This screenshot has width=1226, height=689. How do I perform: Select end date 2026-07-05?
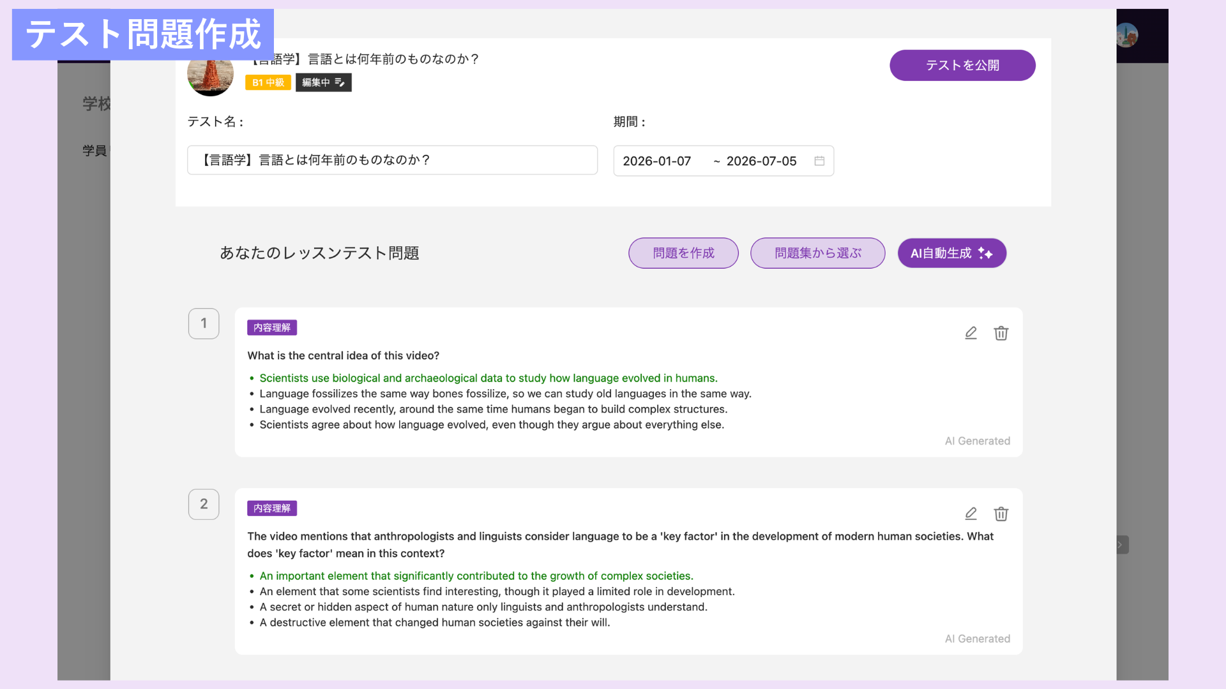[x=761, y=161]
